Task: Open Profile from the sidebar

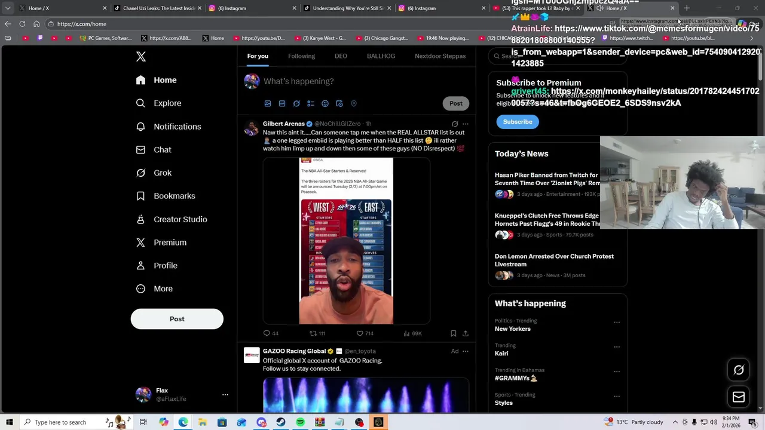Action: 157,266
